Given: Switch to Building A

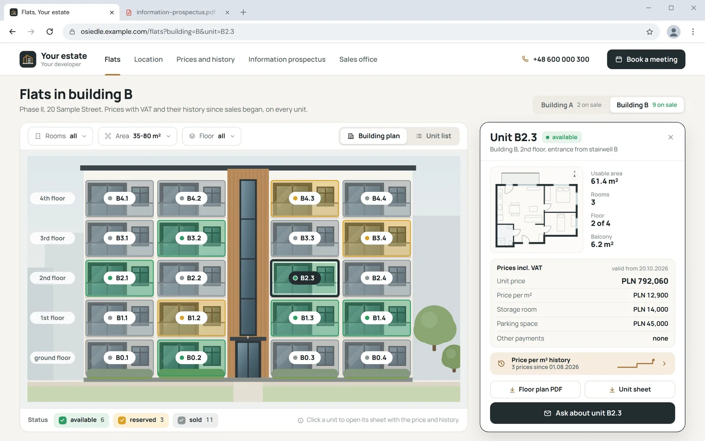Looking at the screenshot, I should coord(571,105).
